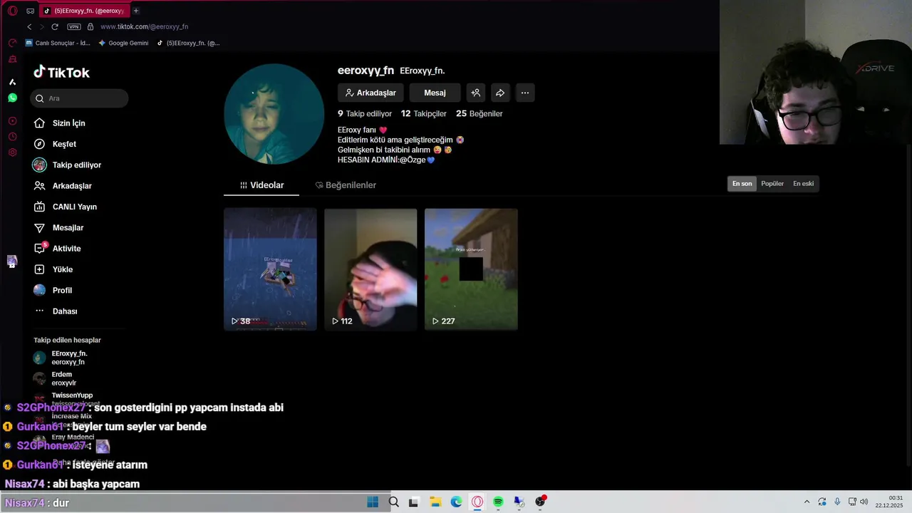Open volume control in system tray
The image size is (912, 513).
[864, 502]
